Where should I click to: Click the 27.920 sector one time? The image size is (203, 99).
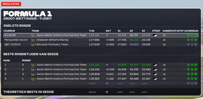click(122, 45)
